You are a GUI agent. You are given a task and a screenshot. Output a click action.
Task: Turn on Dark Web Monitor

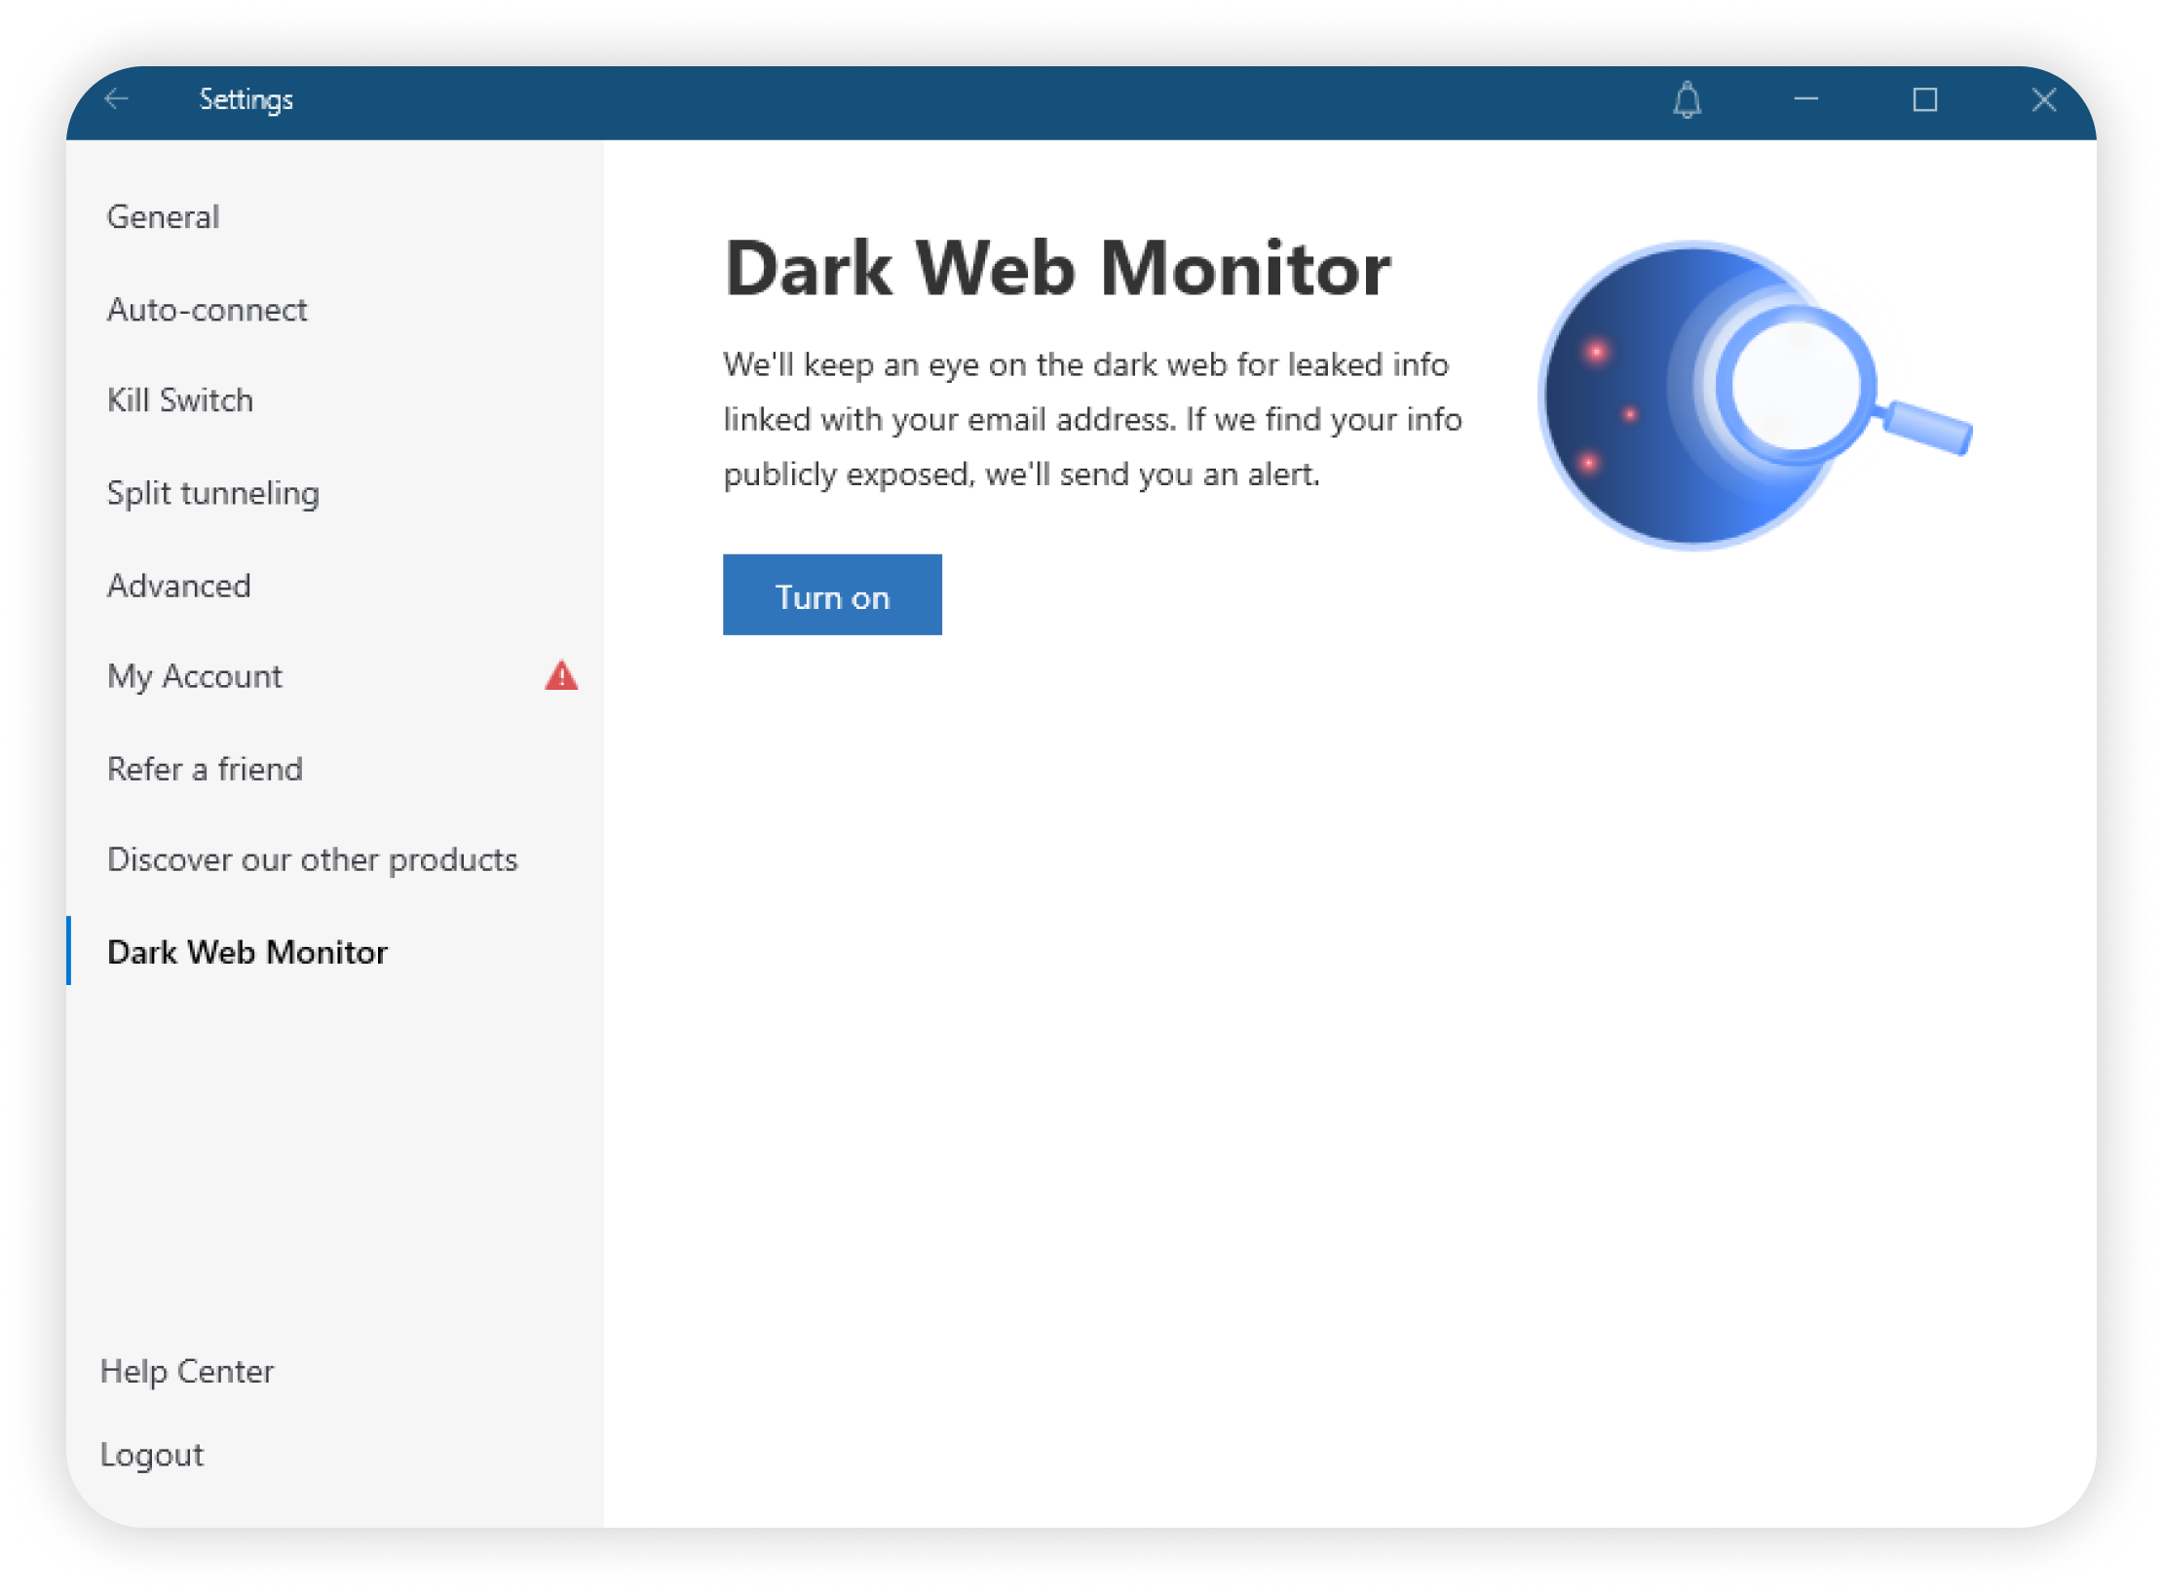click(832, 595)
